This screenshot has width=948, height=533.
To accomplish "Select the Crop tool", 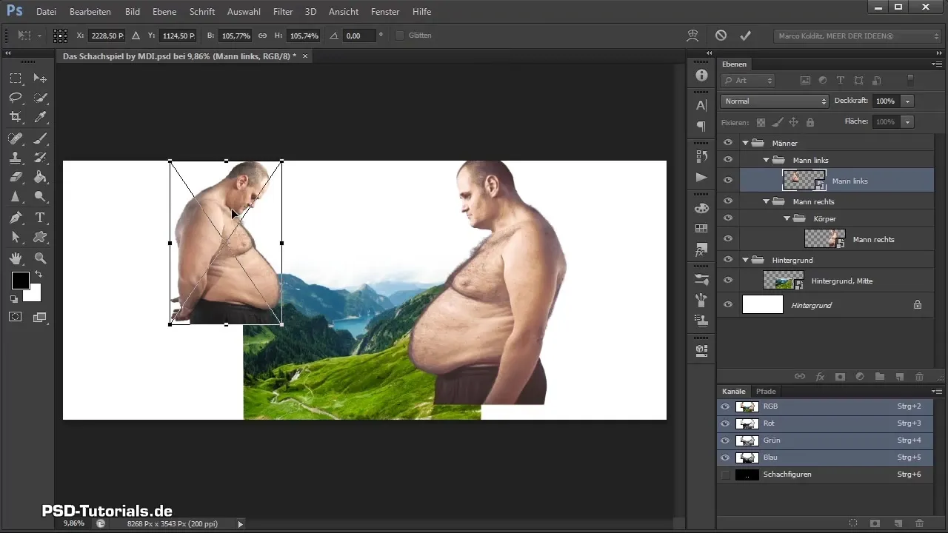I will pos(16,117).
